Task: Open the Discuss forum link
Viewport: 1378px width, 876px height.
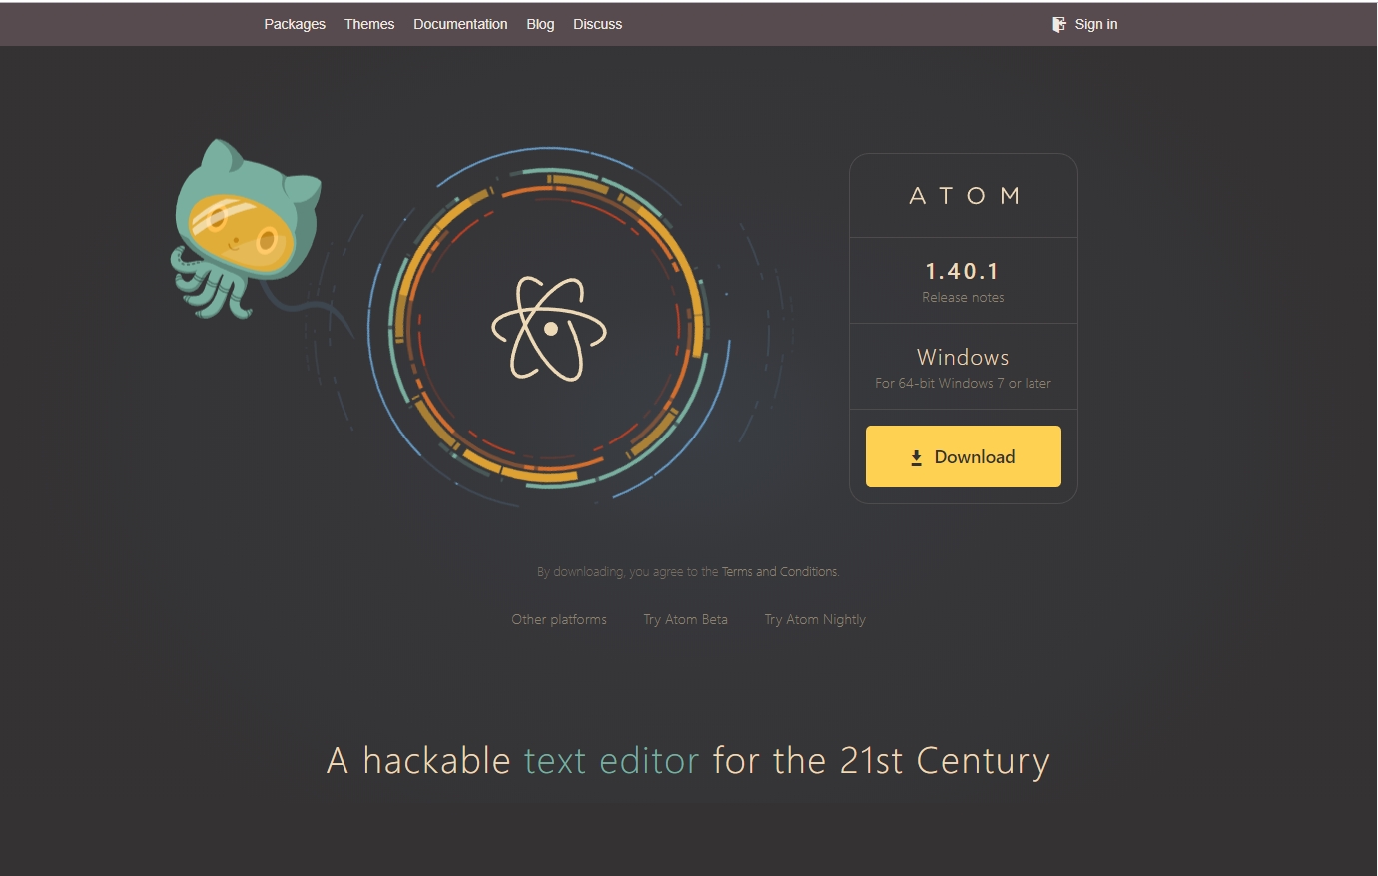Action: pos(597,24)
